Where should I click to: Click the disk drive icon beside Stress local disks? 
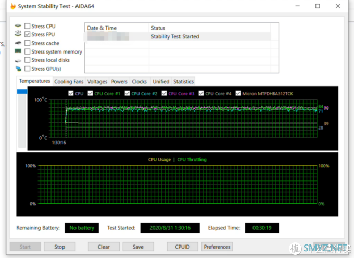click(18, 60)
